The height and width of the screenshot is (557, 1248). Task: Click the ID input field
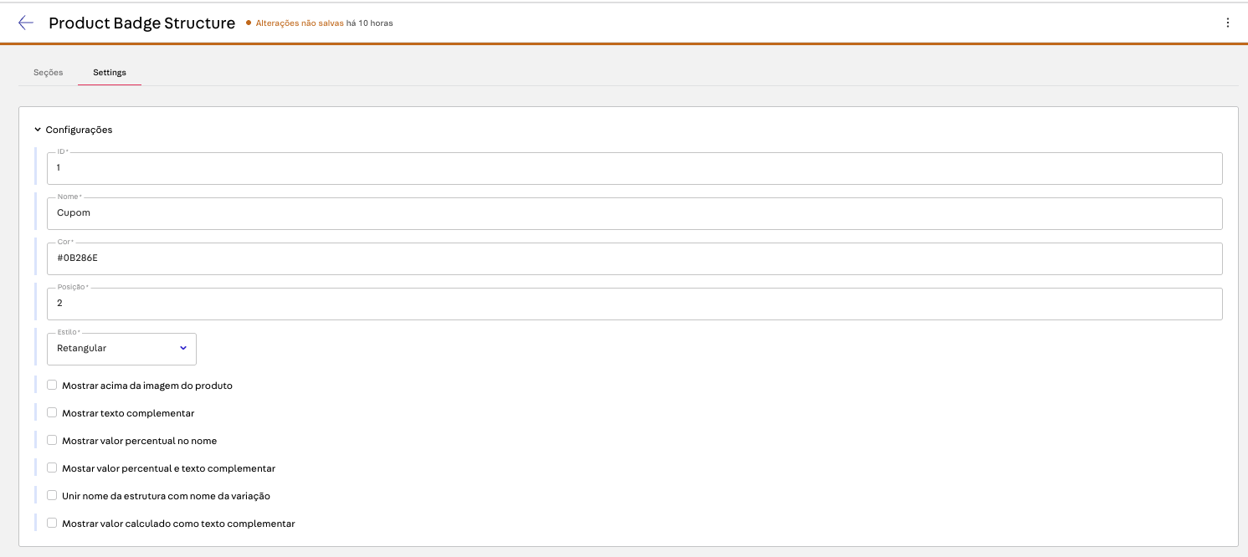(x=634, y=168)
